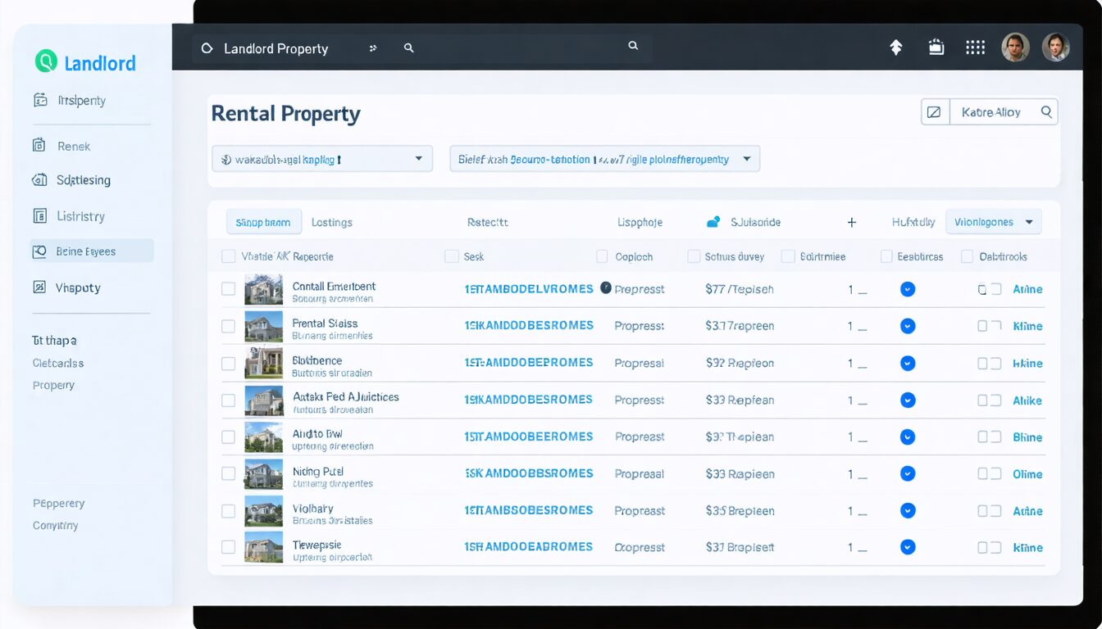This screenshot has width=1102, height=629.
Task: Click the info dot in Contall Emerbent row
Action: pos(606,287)
